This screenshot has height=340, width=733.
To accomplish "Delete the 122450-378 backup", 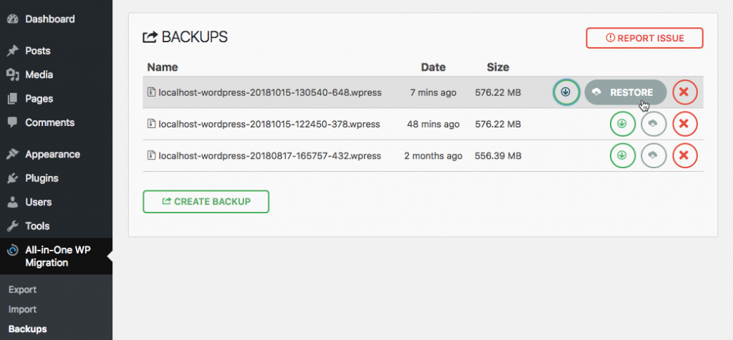I will coord(685,124).
